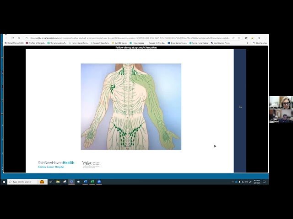This screenshot has height=219, width=293.
Task: Open The Role of Navigation bookmark
Action: coord(36,43)
